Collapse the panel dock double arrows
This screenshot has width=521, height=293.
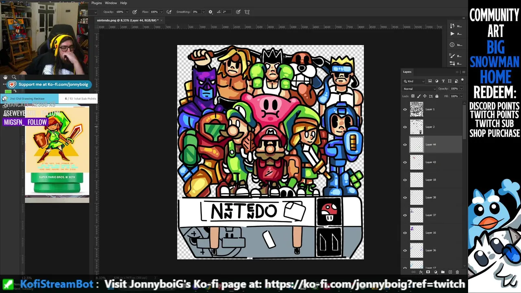coord(464,18)
